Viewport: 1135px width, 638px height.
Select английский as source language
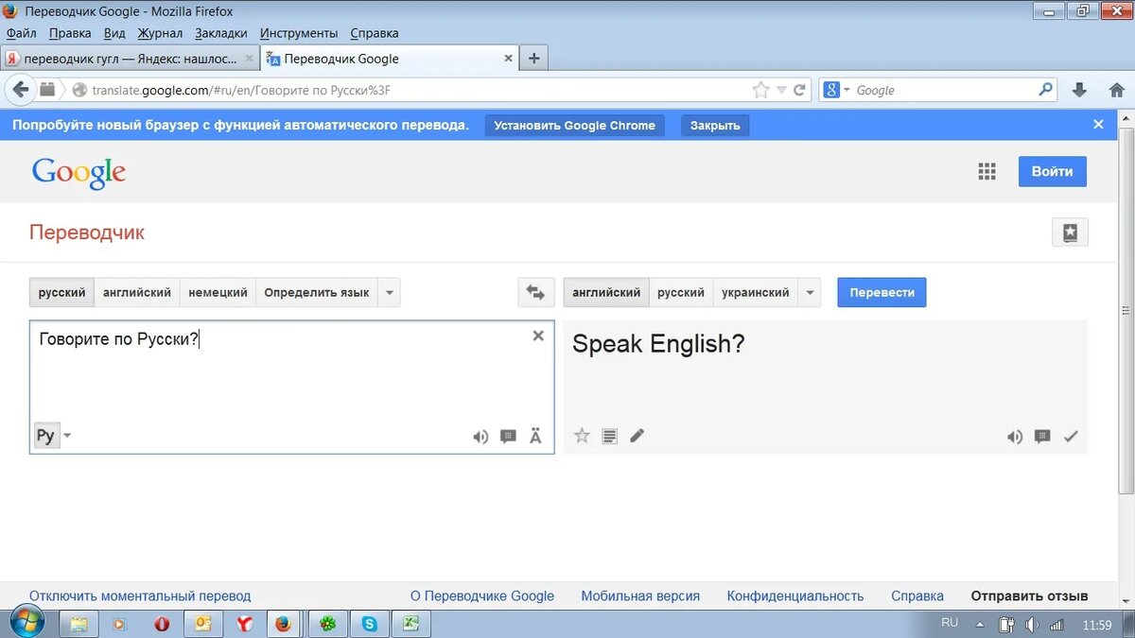137,293
